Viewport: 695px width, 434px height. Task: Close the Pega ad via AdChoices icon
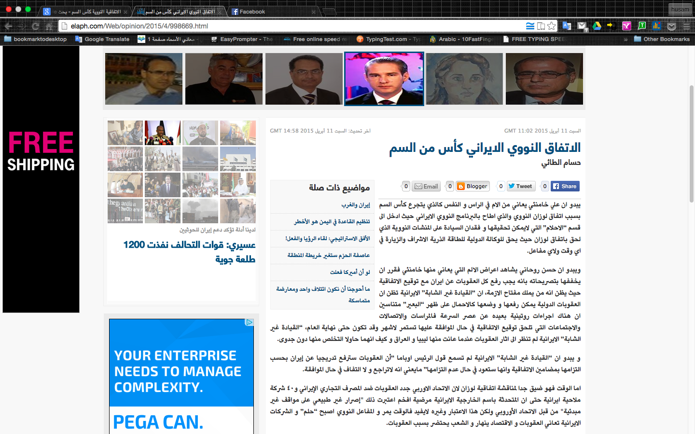click(249, 322)
